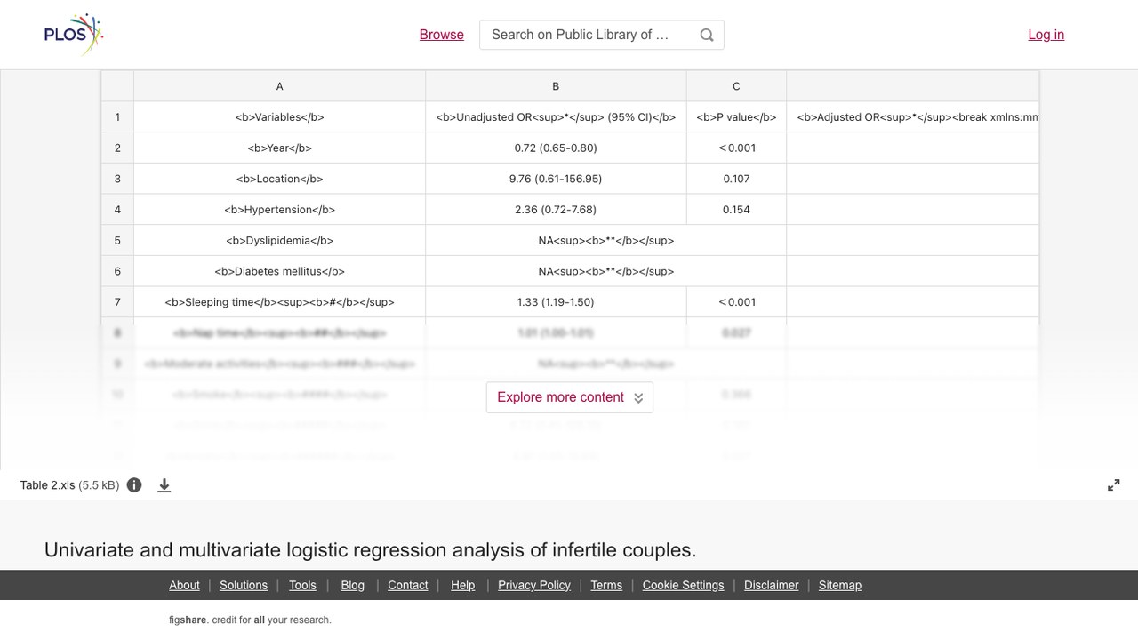
Task: Download the Table 2.xls file
Action: [164, 485]
